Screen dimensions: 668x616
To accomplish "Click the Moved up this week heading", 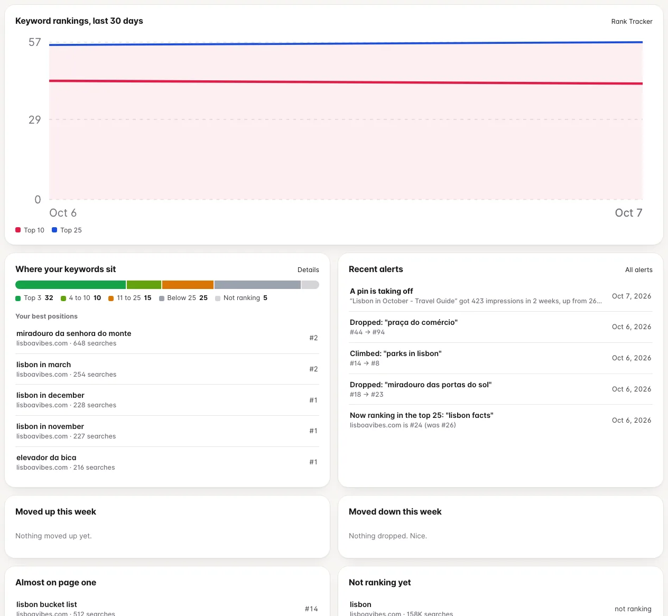I will pyautogui.click(x=55, y=512).
